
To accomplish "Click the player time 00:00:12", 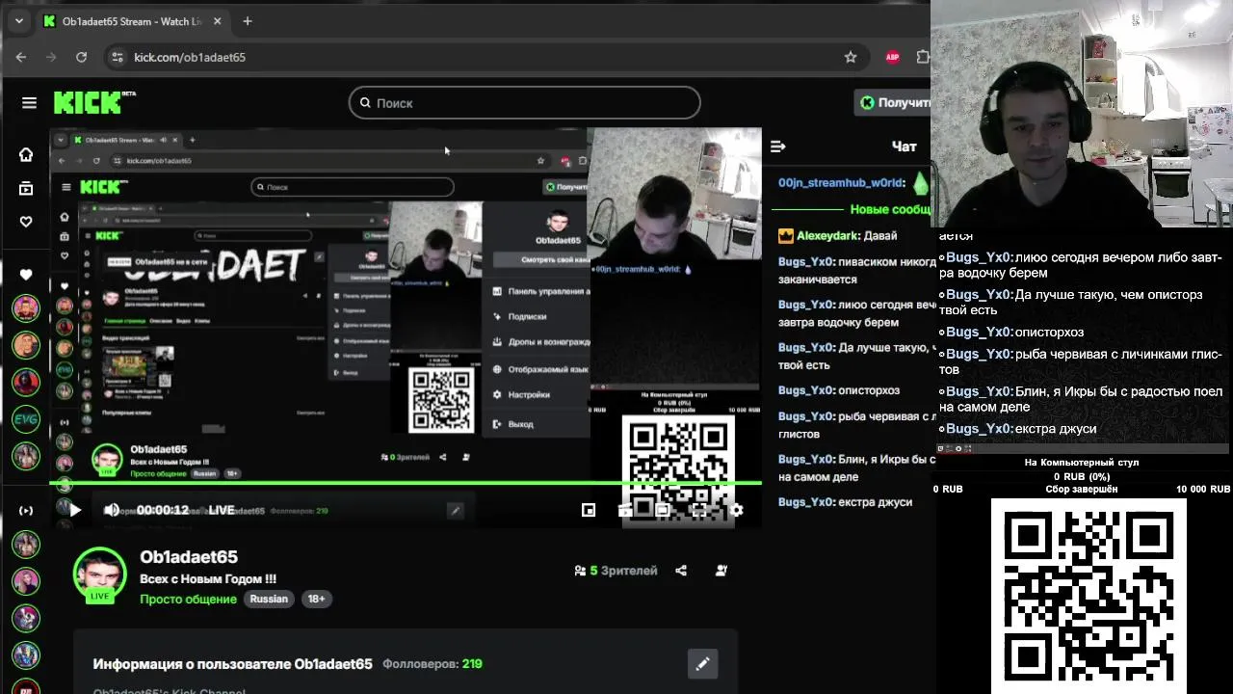I will coord(163,510).
